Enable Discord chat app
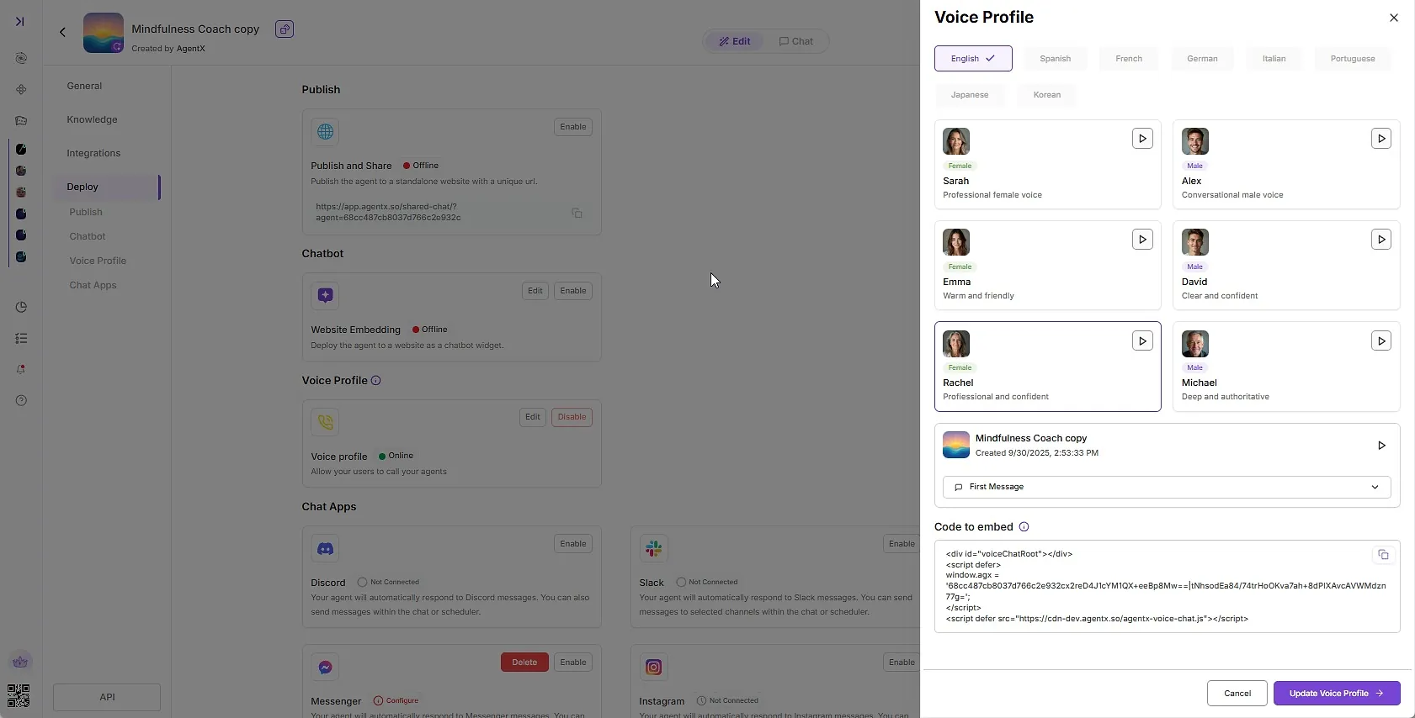The height and width of the screenshot is (718, 1415). pyautogui.click(x=573, y=544)
